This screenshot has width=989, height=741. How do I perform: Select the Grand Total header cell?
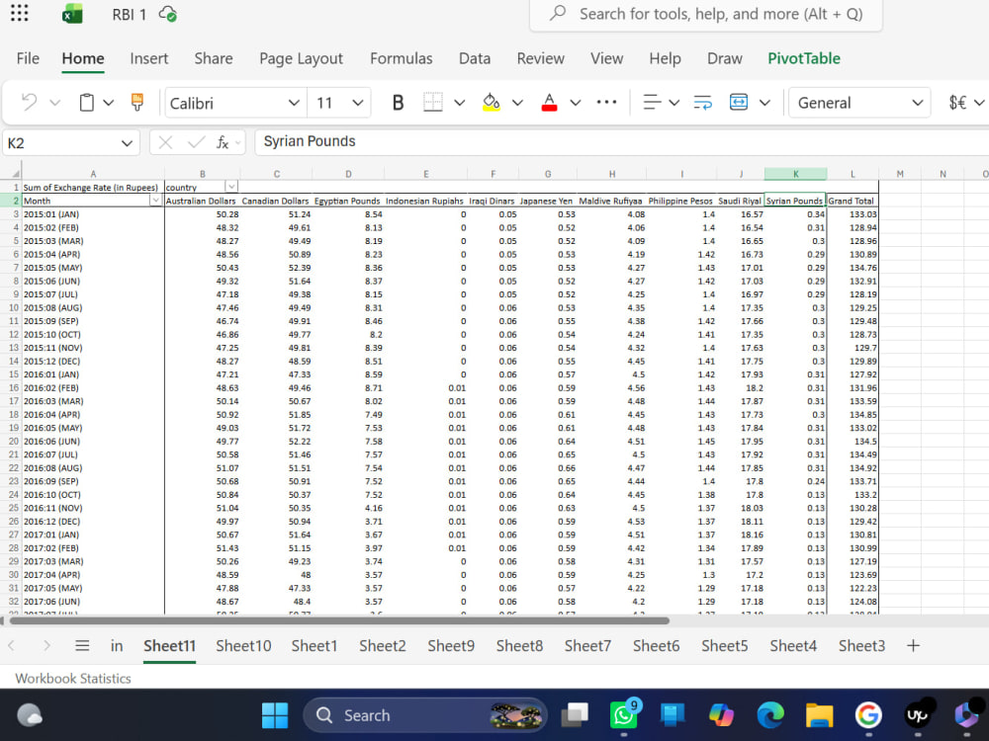[853, 201]
